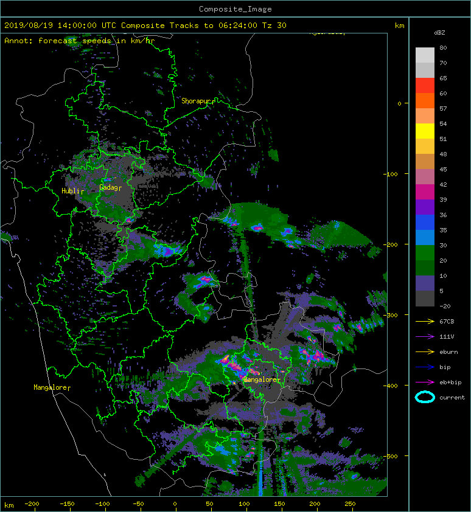Click the 0 x-axis tick label
This screenshot has width=471, height=512.
(x=175, y=504)
